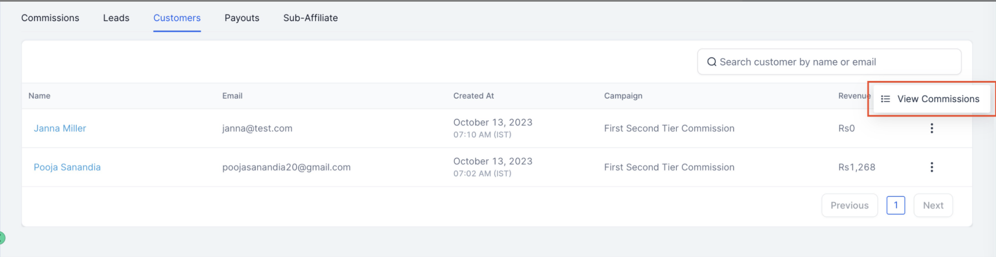The height and width of the screenshot is (257, 996).
Task: Click the search magnifier icon
Action: click(x=711, y=62)
